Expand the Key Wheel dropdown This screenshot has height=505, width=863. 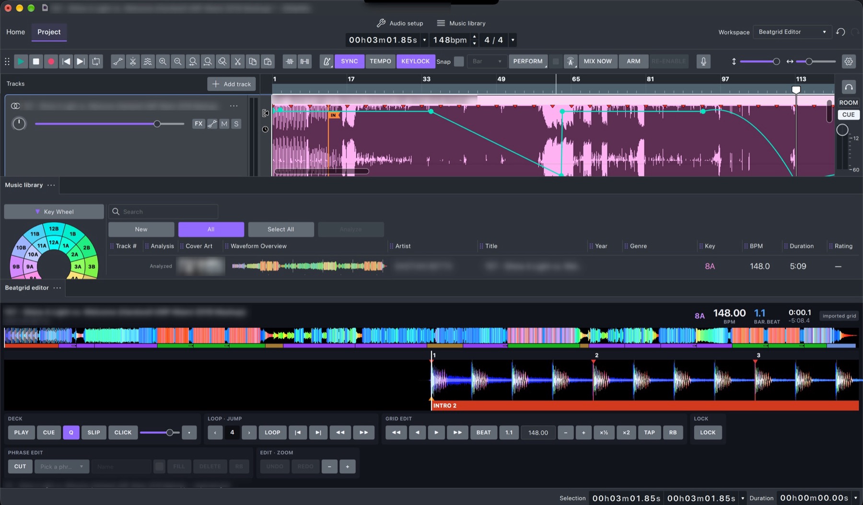(x=54, y=212)
